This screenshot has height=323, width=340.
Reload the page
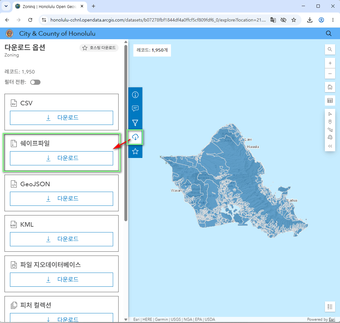click(30, 20)
